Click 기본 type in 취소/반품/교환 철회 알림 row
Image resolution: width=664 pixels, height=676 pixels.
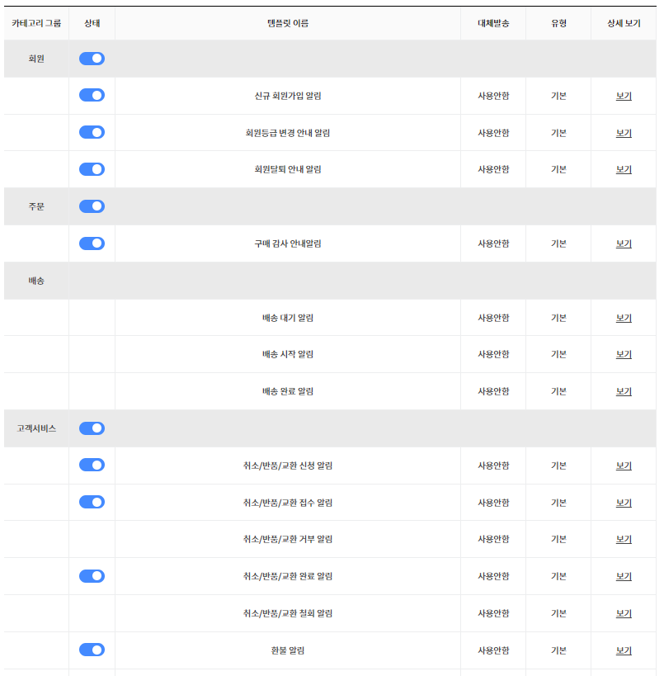(x=558, y=613)
